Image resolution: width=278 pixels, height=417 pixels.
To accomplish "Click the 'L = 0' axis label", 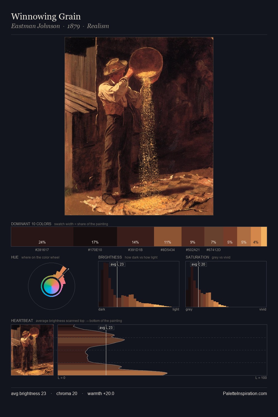I will coord(61,378).
